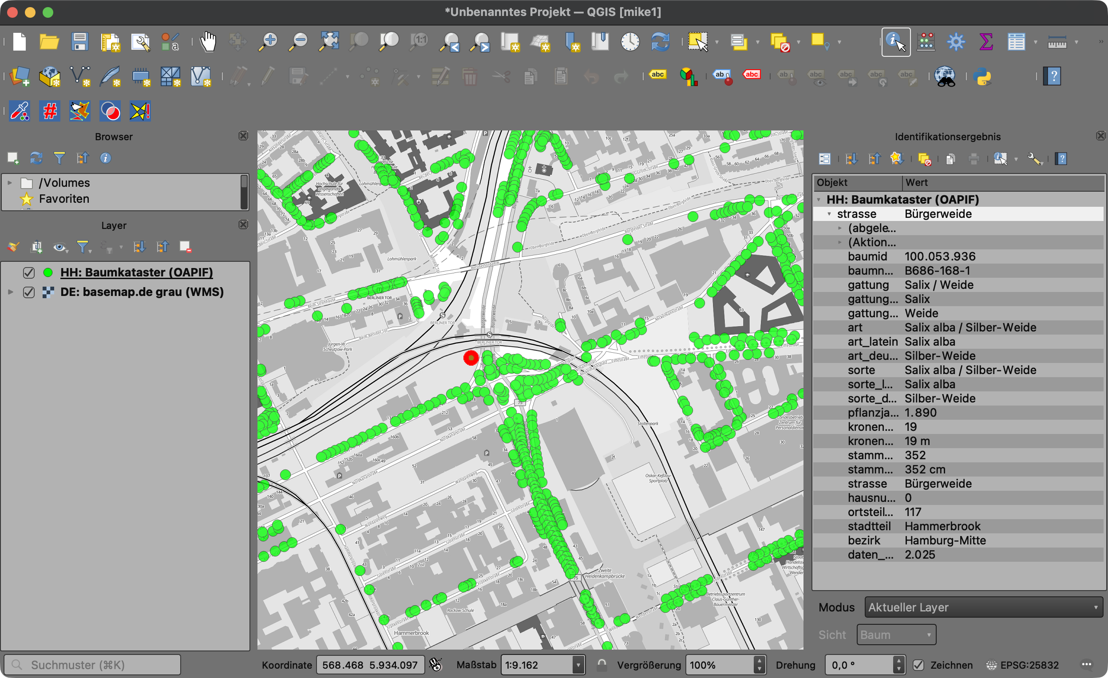Viewport: 1108px width, 678px height.
Task: Open the attribute table icon
Action: 1016,42
